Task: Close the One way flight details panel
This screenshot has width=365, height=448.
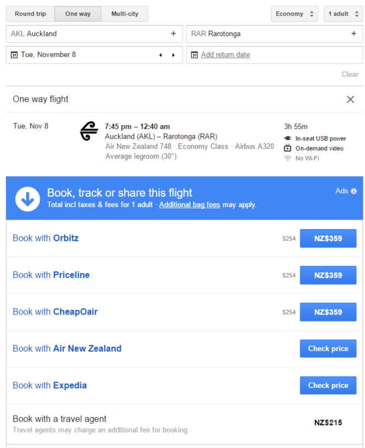Action: 350,99
